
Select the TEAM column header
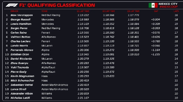coord(44,11)
